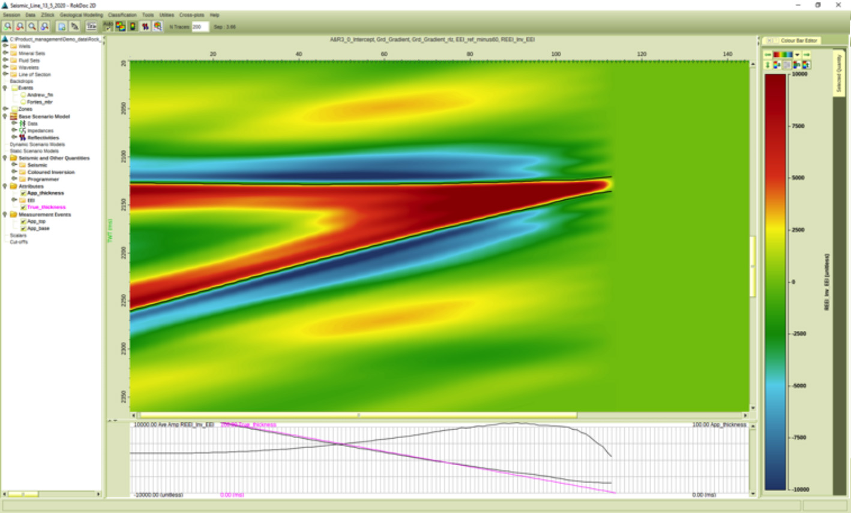Expand the Wells tree node
851x513 pixels.
(x=5, y=46)
